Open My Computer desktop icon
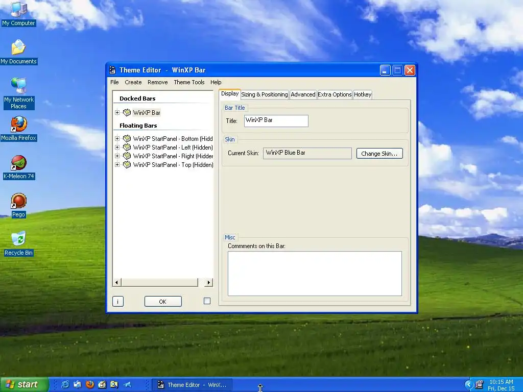523x392 pixels. coord(18,14)
